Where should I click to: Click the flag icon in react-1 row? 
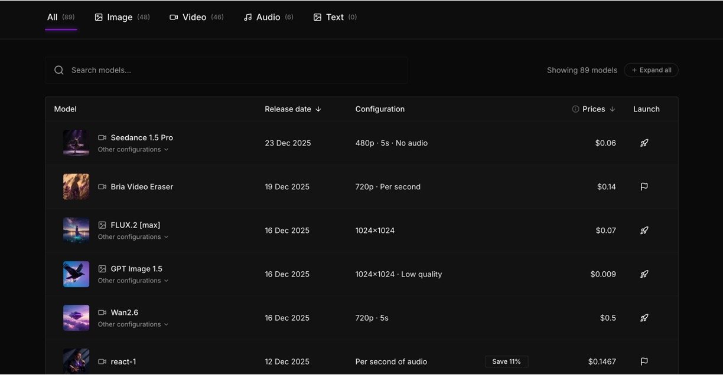pos(644,361)
